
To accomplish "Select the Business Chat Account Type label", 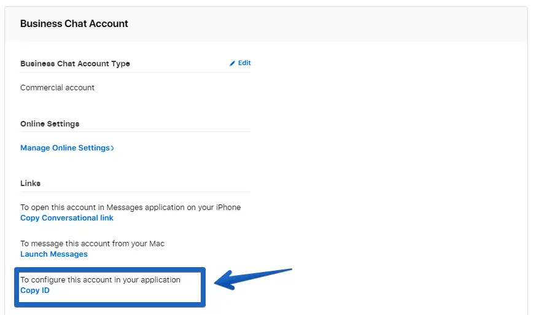I will [75, 63].
